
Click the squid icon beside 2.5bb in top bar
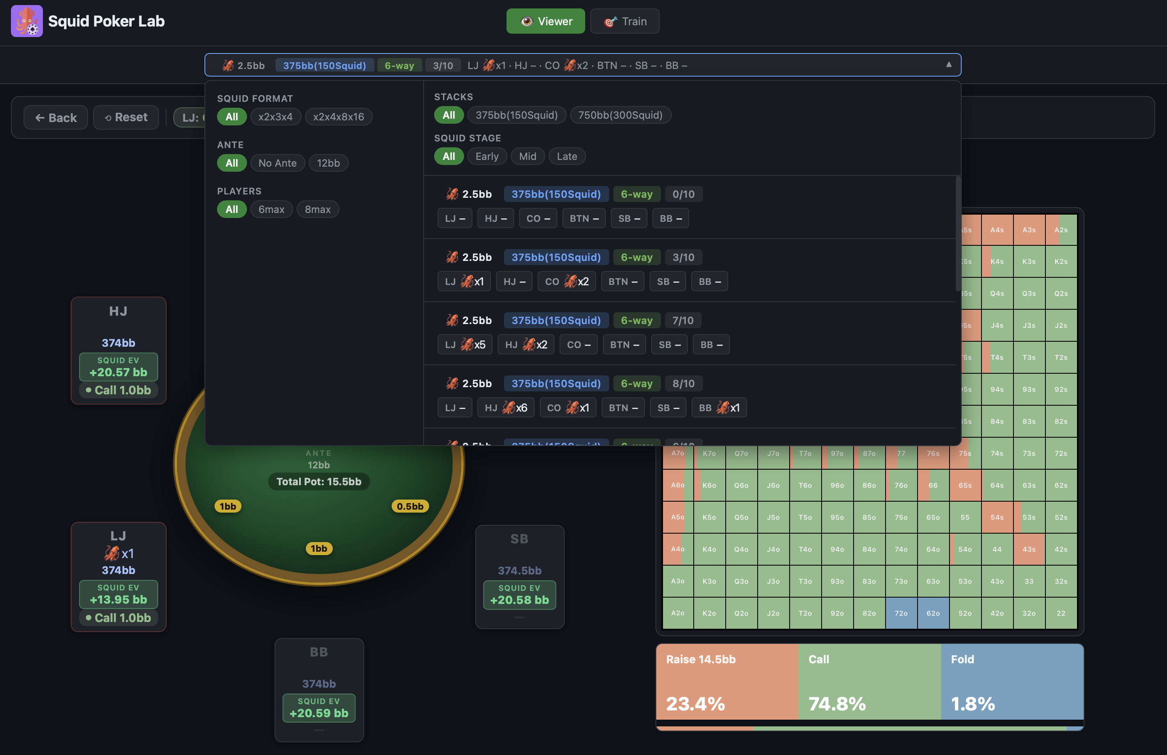228,65
